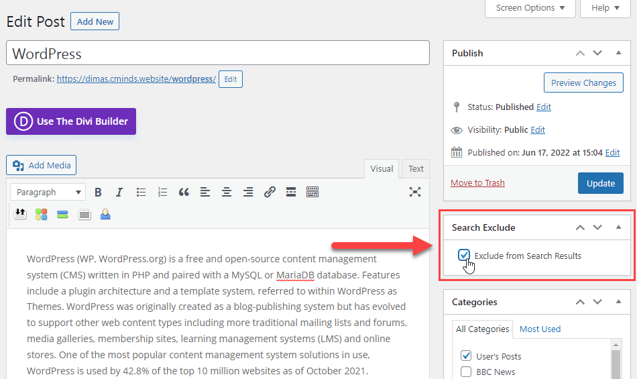Apply italic formatting to text
637x379 pixels.
119,193
